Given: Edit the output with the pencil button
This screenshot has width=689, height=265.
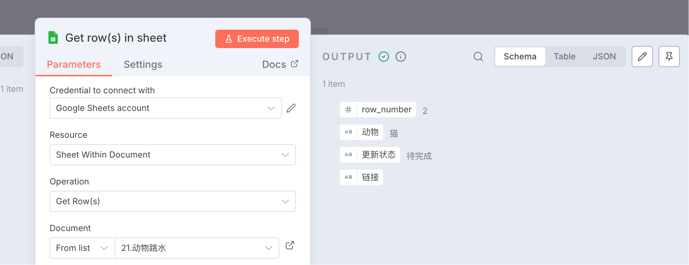Looking at the screenshot, I should point(642,57).
